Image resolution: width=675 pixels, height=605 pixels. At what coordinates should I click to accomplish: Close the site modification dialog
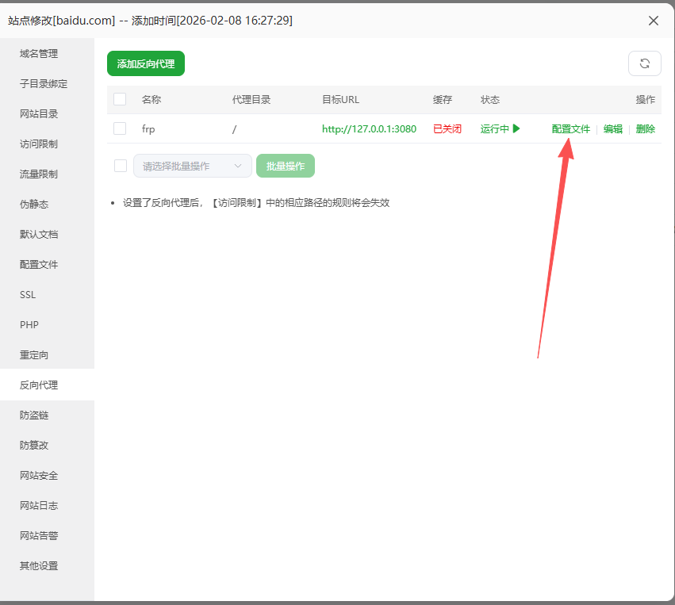coord(654,21)
